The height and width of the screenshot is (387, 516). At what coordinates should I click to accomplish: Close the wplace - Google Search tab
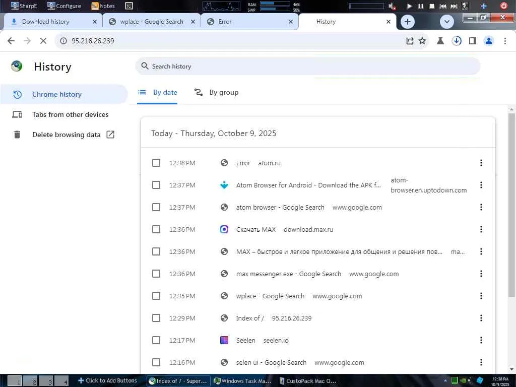point(193,22)
